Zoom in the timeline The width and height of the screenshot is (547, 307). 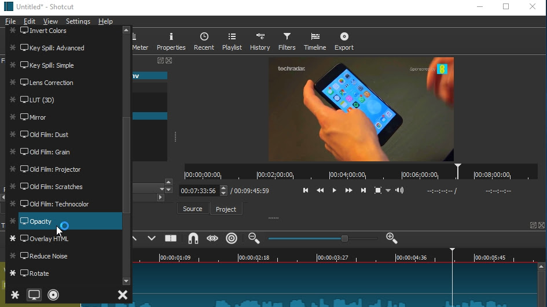tap(392, 238)
